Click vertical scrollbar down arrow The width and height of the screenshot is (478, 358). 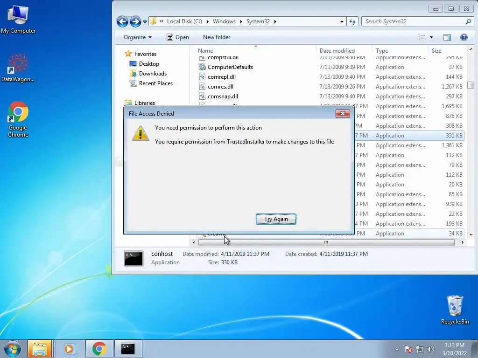coord(471,235)
